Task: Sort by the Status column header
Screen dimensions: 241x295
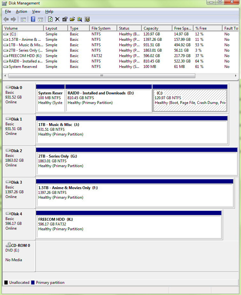Action: coord(129,28)
